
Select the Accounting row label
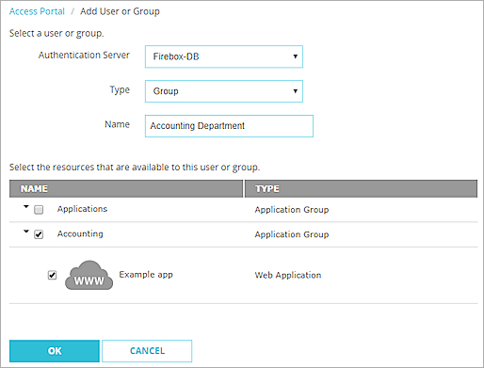(x=80, y=234)
